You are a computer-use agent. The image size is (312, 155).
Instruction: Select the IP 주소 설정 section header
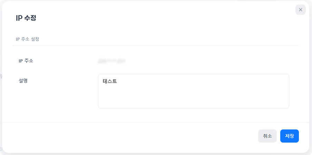(x=28, y=39)
